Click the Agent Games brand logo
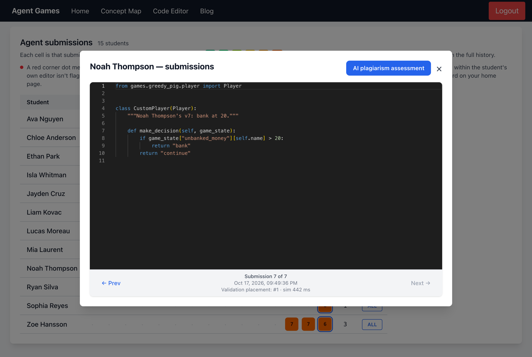532x357 pixels. pyautogui.click(x=36, y=11)
